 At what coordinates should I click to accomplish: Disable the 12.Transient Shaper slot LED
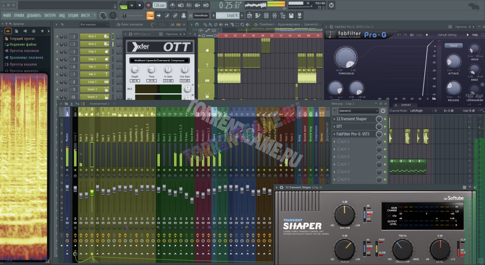point(385,119)
